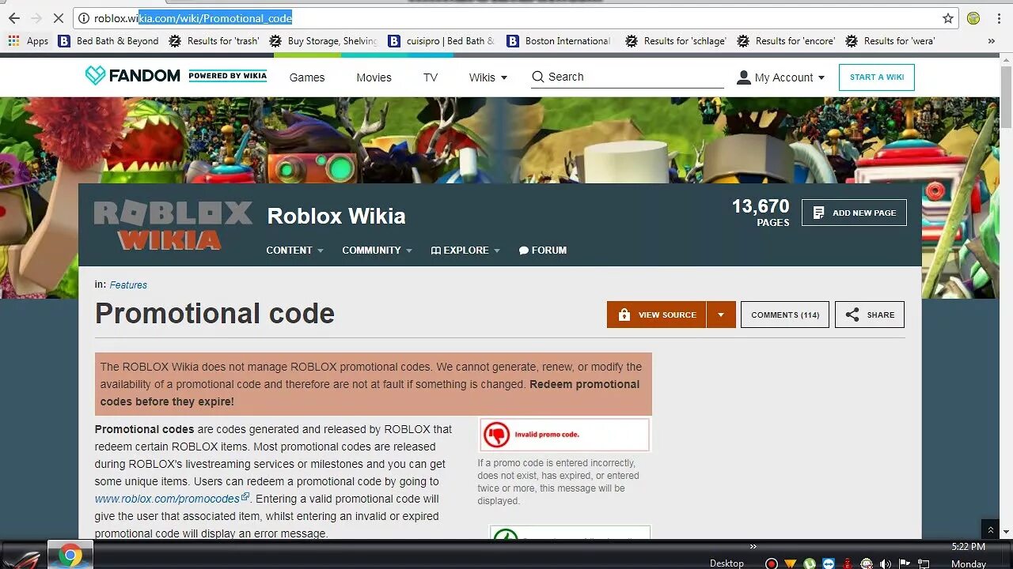
Task: Open Results for 'wera' bookmark
Action: 890,41
